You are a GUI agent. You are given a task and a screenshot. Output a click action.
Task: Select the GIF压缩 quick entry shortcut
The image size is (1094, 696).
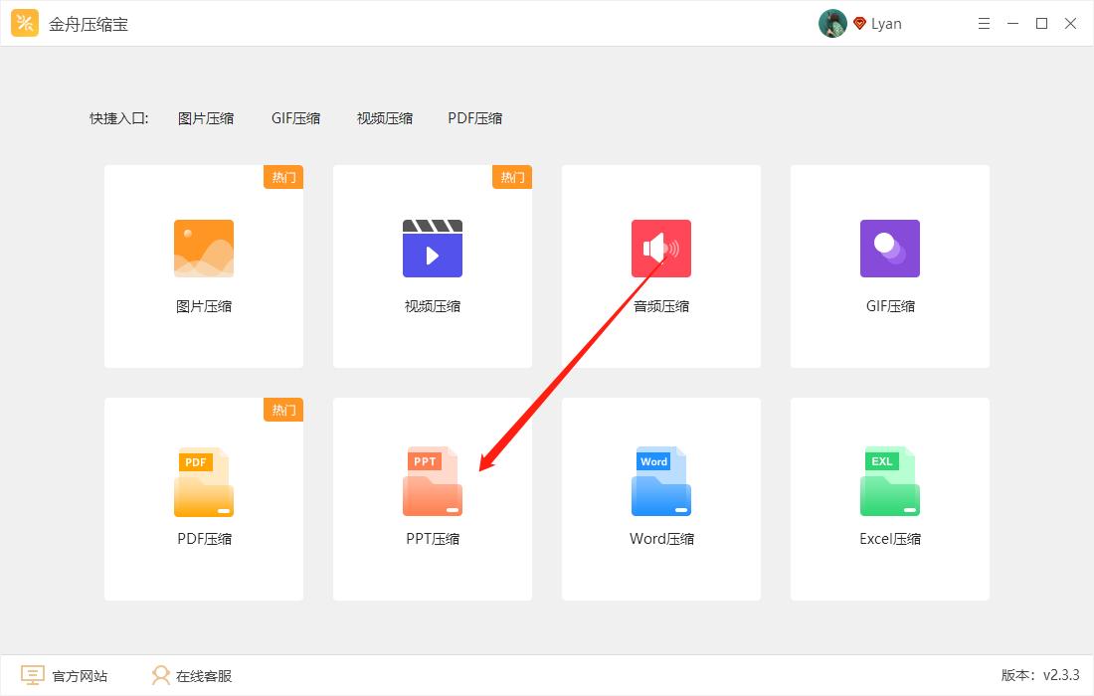click(x=295, y=117)
